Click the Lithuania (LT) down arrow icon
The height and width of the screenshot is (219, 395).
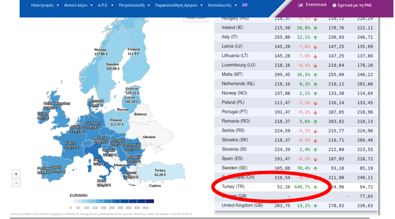(316, 56)
